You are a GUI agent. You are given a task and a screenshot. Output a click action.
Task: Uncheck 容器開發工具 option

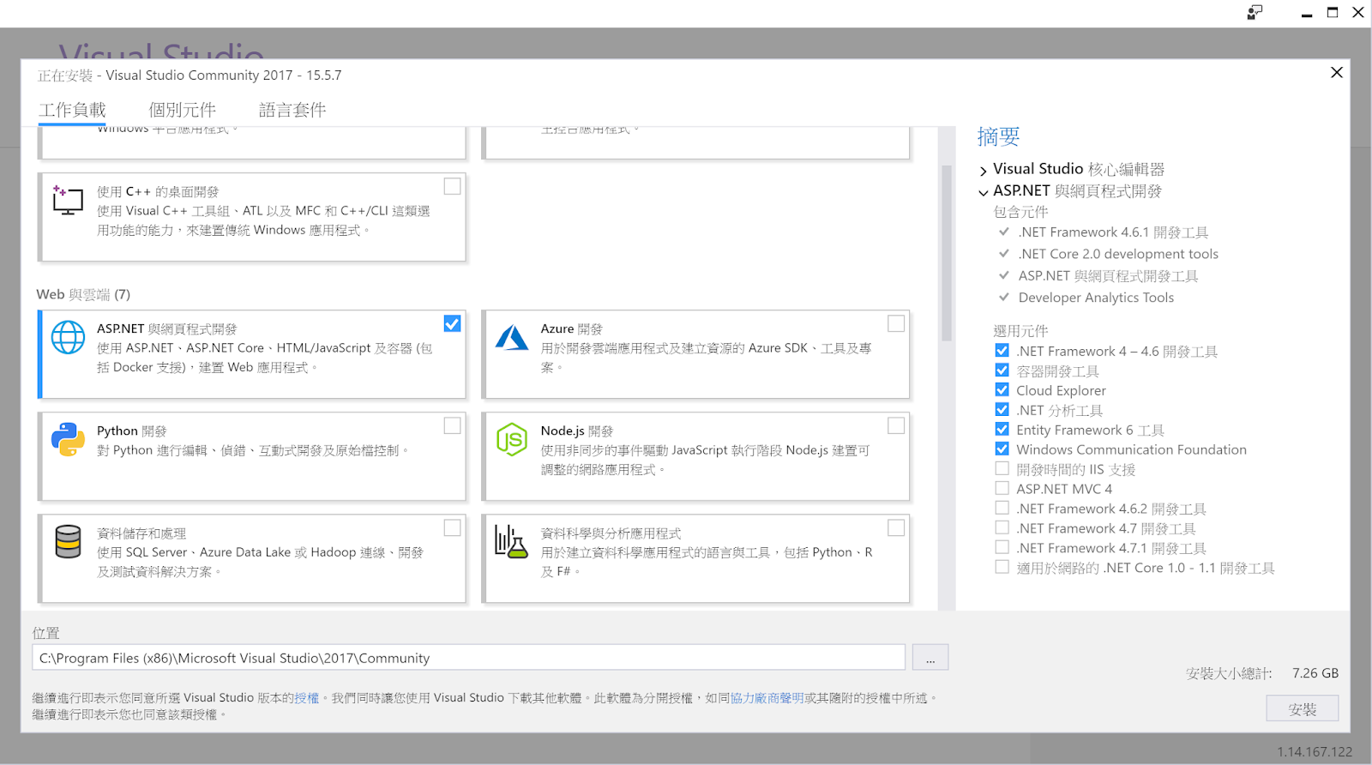(x=1002, y=370)
